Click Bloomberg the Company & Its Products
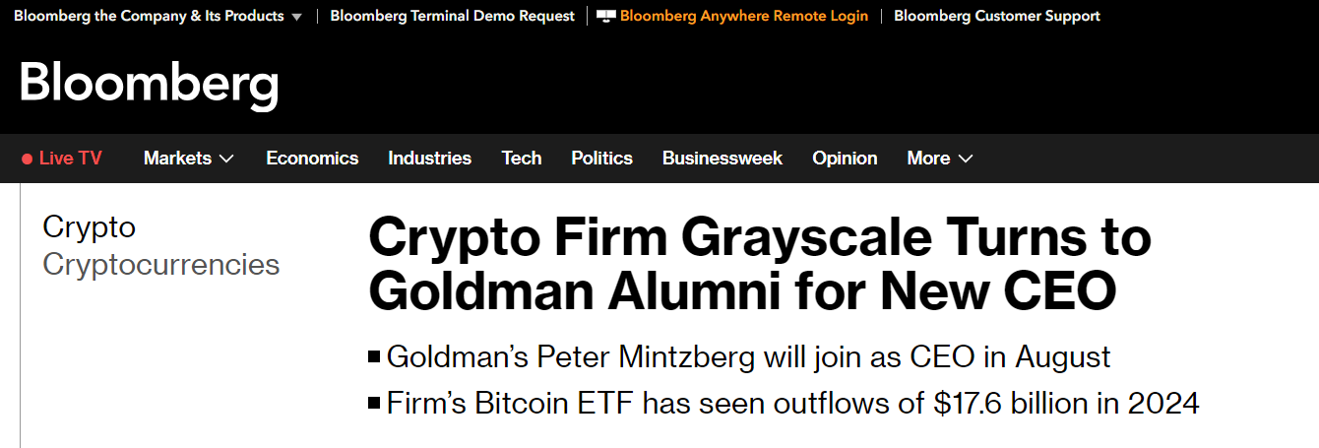 148,16
